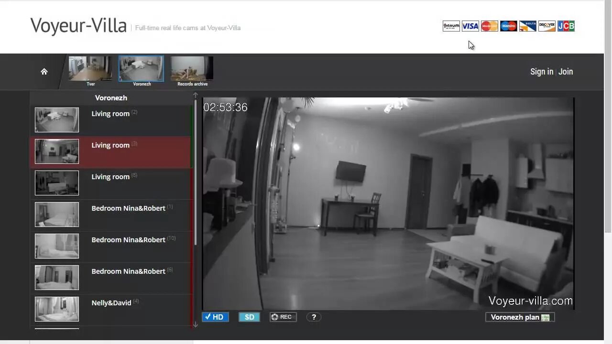
Task: Click the Discover card icon
Action: (546, 26)
